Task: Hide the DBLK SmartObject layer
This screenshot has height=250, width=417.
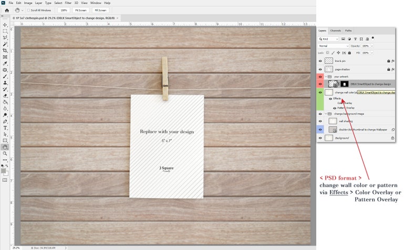Action: 320,84
